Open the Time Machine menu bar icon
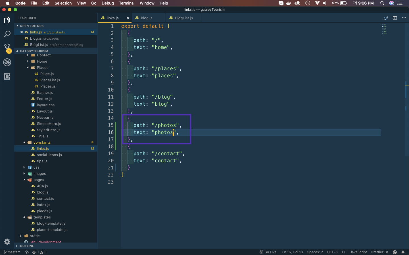 (307, 3)
